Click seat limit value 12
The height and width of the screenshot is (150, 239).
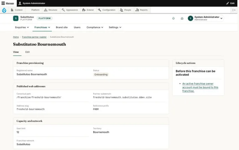[x=18, y=132]
